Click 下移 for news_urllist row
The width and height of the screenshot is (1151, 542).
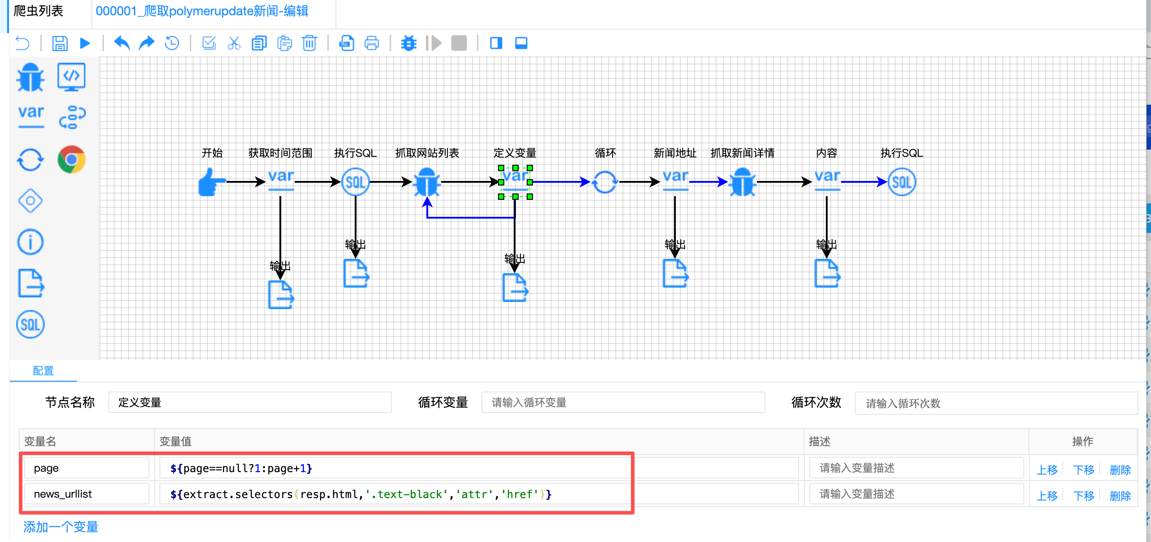tap(1083, 495)
